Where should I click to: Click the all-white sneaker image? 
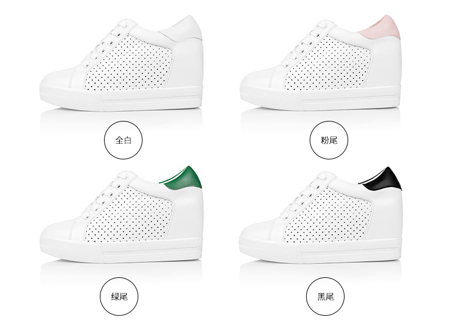(x=121, y=63)
